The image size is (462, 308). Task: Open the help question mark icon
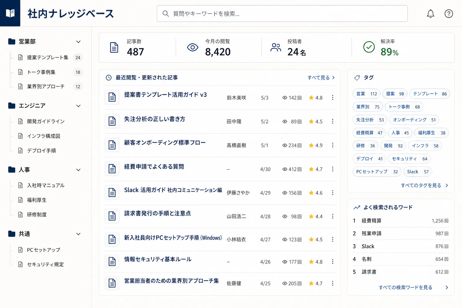448,14
